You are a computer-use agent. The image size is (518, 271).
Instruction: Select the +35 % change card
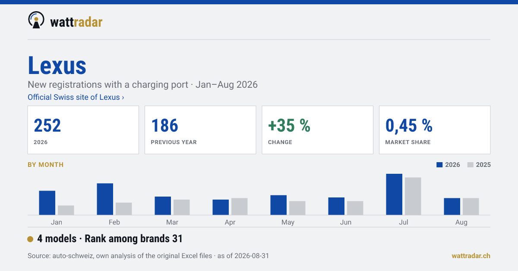point(318,130)
